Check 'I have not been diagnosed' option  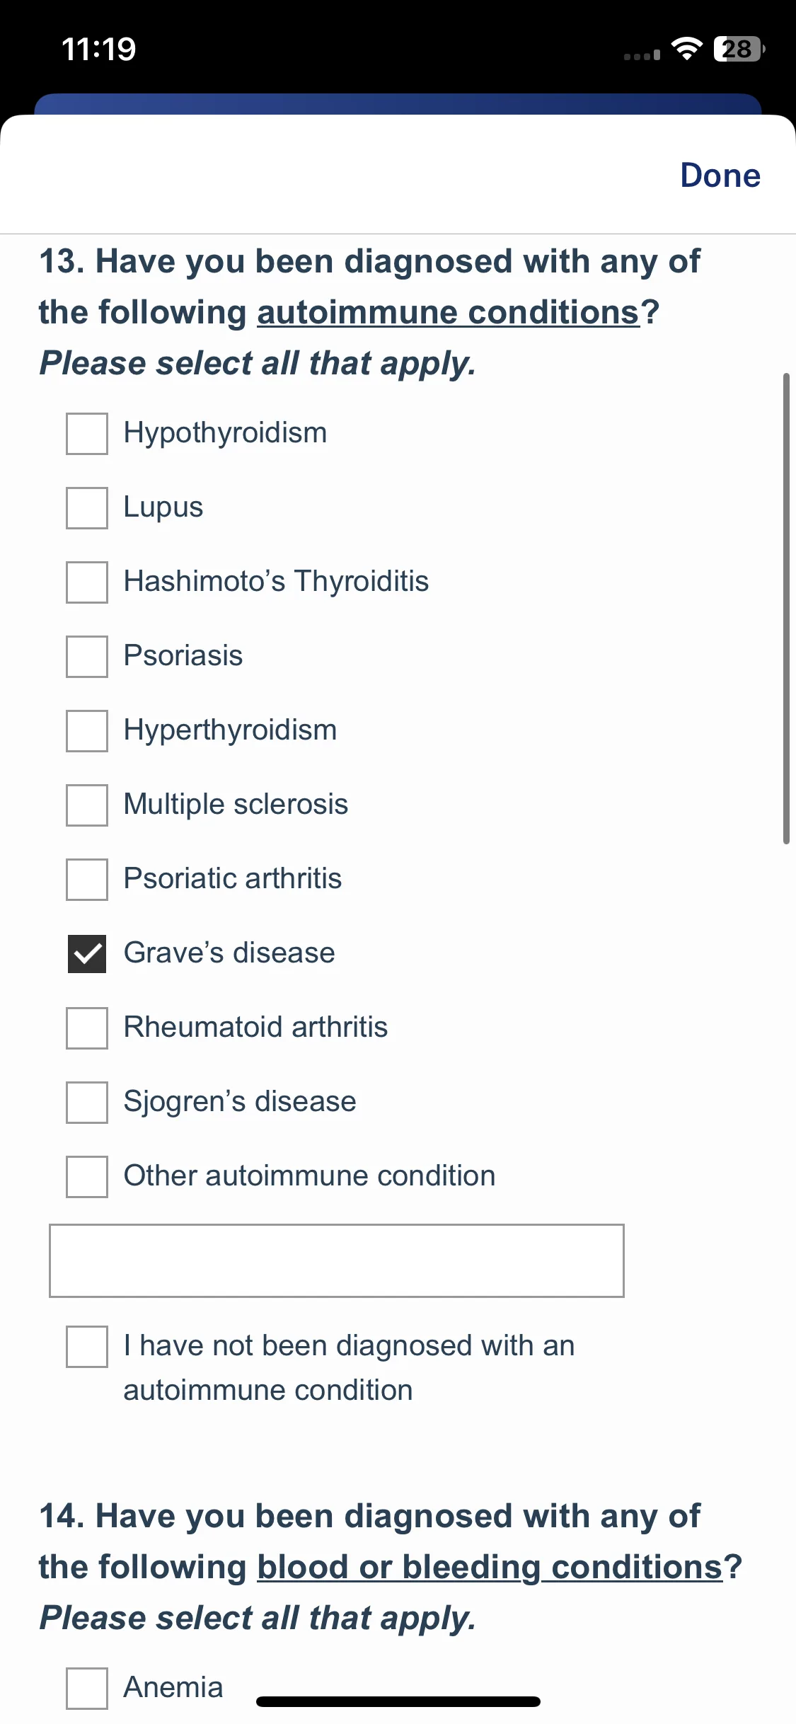pos(87,1347)
